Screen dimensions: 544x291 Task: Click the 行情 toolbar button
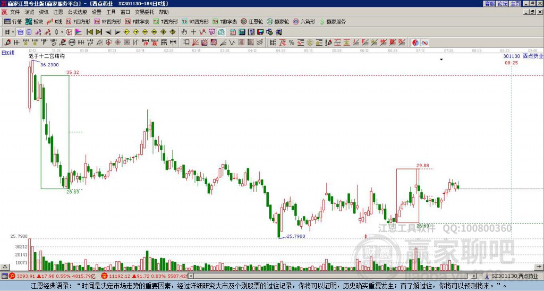(13, 21)
